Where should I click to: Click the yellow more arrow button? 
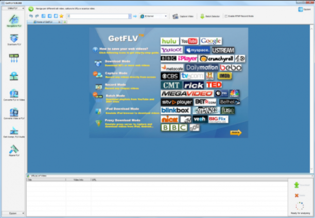click(236, 133)
